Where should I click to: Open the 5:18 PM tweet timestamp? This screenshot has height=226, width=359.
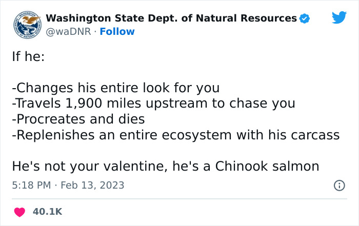31,185
